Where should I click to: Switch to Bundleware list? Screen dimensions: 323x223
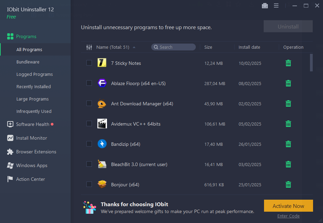28,62
